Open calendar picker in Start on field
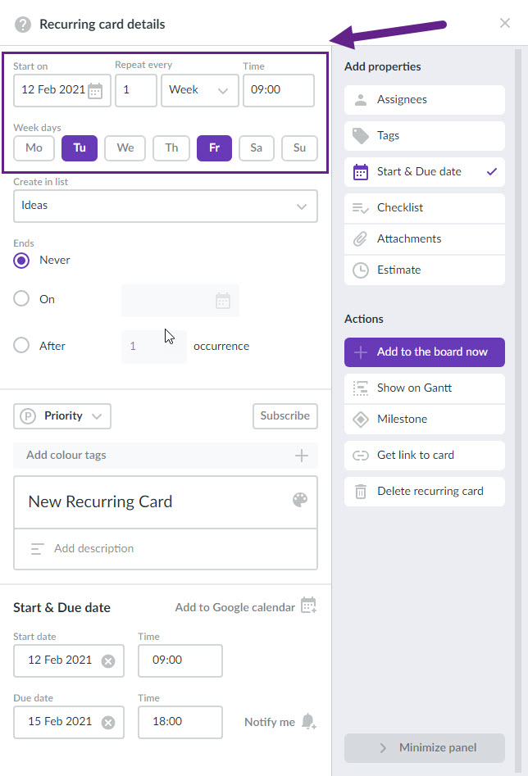Viewport: 528px width, 776px height. pos(95,91)
